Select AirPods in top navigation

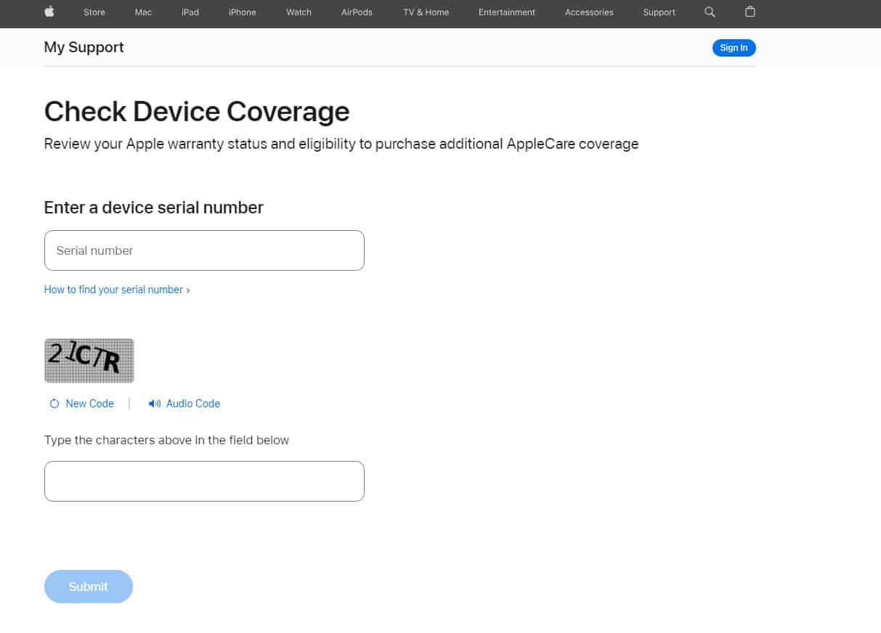coord(357,12)
